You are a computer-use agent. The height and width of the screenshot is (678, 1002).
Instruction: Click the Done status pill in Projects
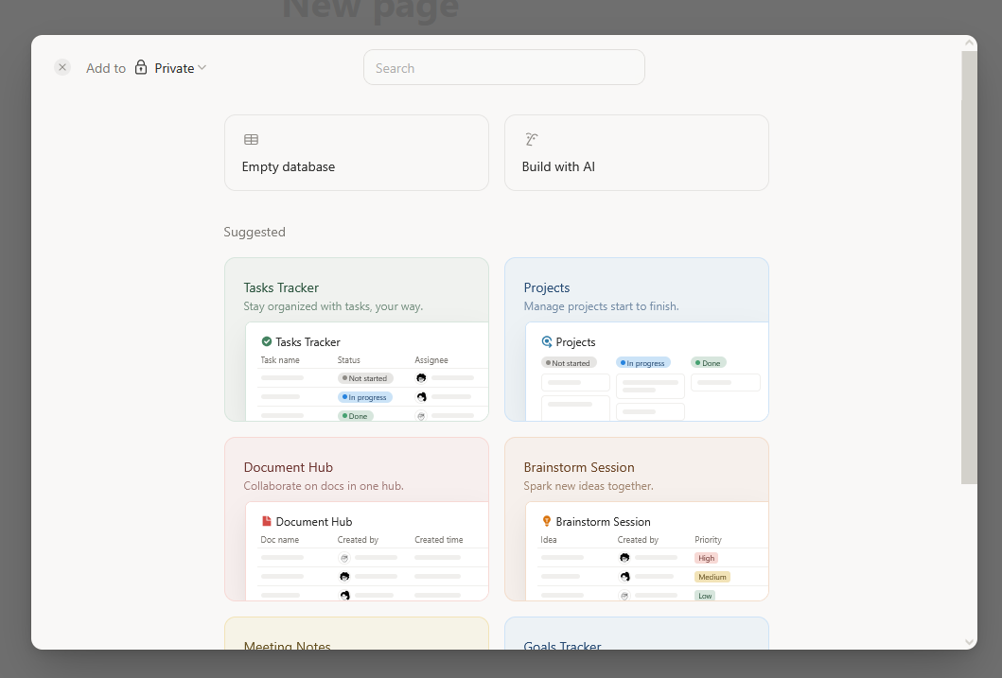708,362
